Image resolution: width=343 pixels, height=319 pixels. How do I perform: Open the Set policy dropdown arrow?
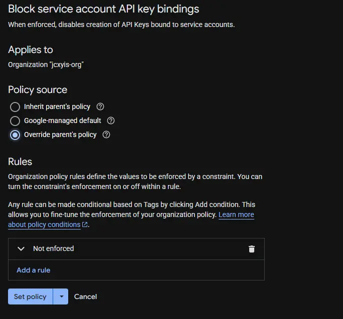coord(61,296)
